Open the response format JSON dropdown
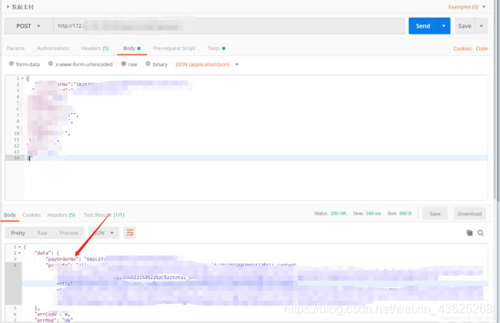Image resolution: width=500 pixels, height=323 pixels. point(104,233)
